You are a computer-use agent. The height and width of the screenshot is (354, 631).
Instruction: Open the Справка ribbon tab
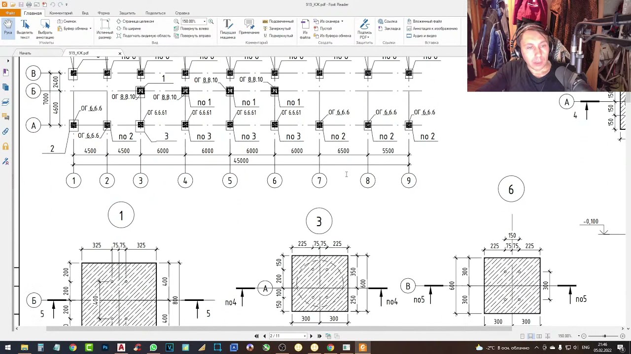pos(182,13)
